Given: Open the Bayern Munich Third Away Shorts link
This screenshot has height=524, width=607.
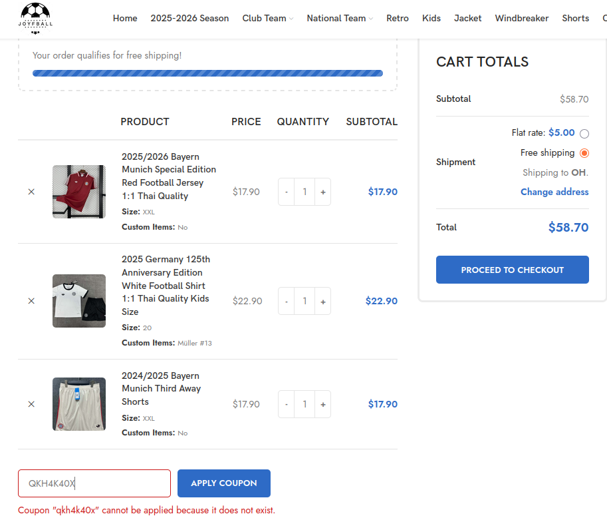Looking at the screenshot, I should [x=161, y=389].
